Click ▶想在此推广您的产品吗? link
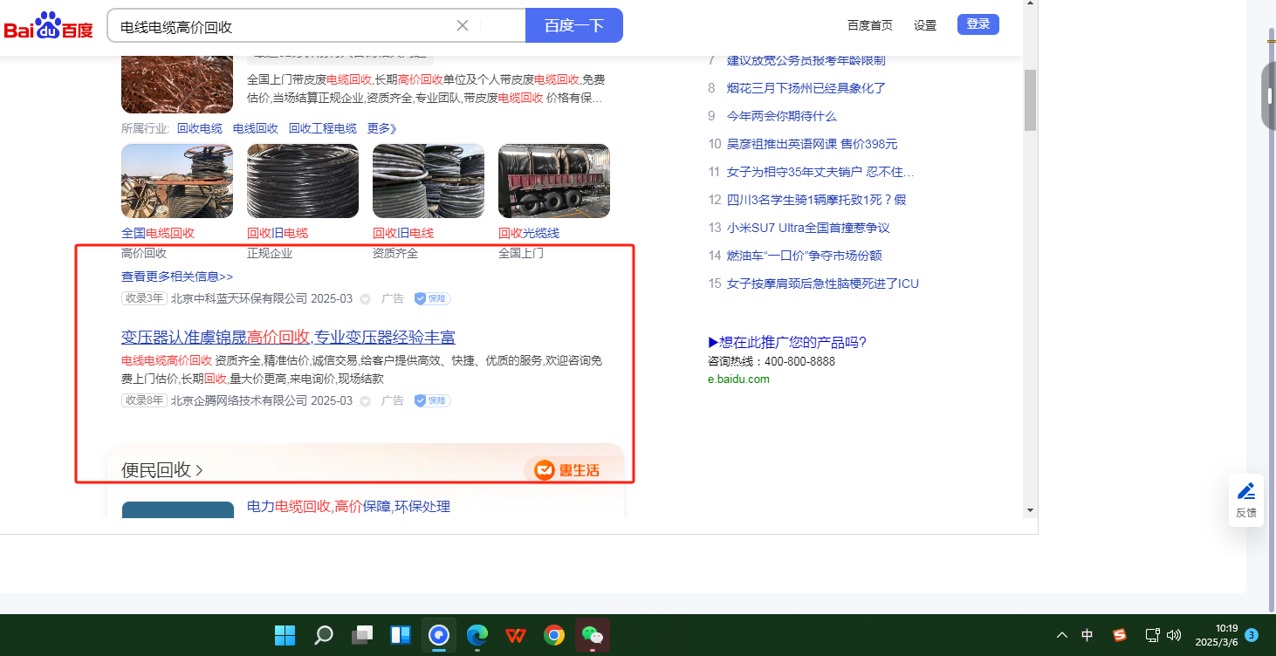The width and height of the screenshot is (1276, 656). tap(787, 342)
